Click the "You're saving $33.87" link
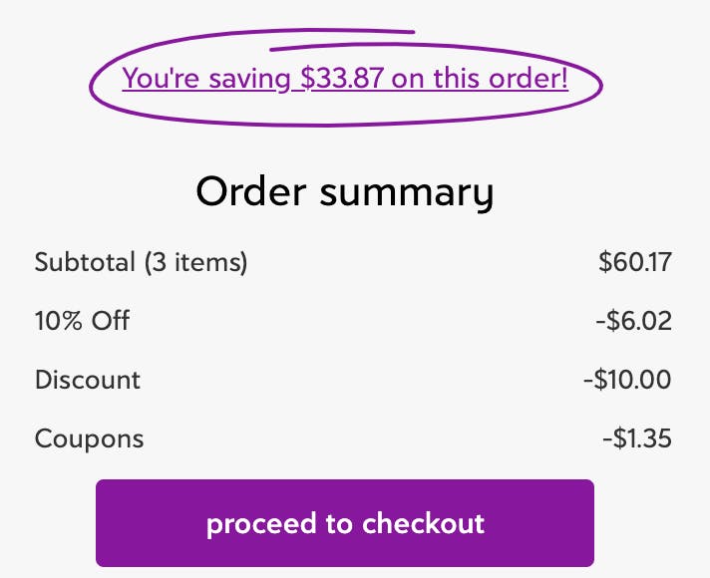Screen dimensions: 710x578 (344, 78)
